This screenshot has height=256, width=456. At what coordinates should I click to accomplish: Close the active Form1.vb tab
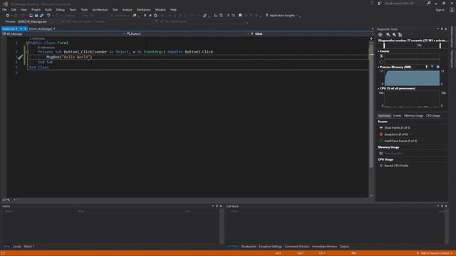[x=26, y=28]
